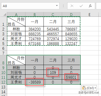Viewport: 101px width, 96px height.
Task: Click the Name Box showing A8
Action: click(30, 6)
